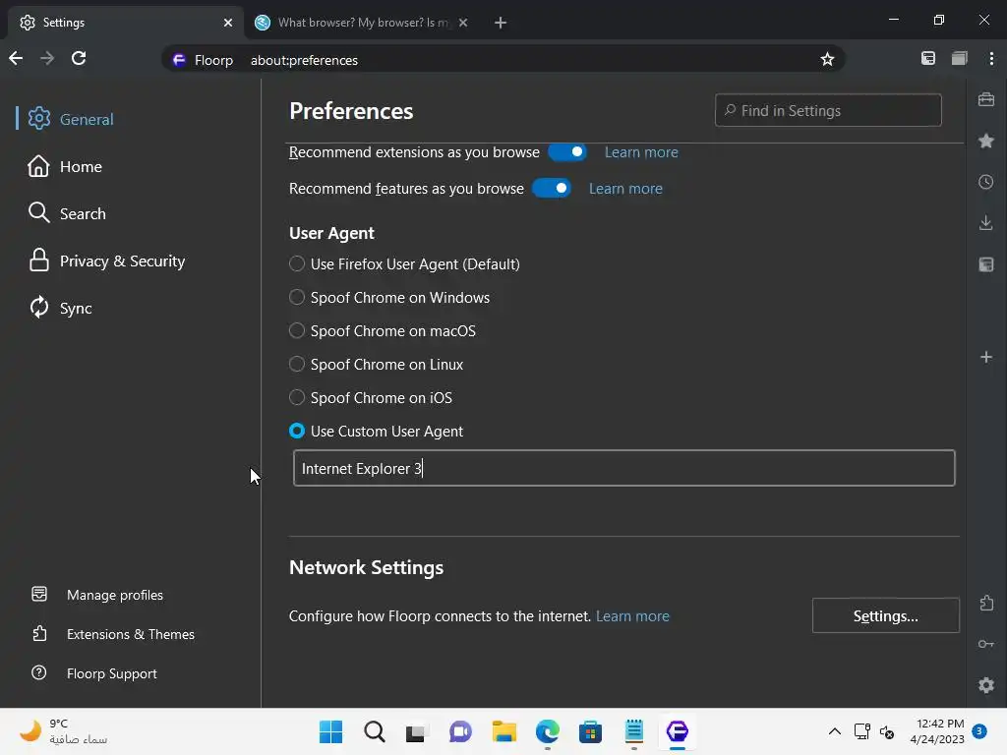This screenshot has height=755, width=1007.
Task: Toggle Recommend features as you browse
Action: click(552, 189)
